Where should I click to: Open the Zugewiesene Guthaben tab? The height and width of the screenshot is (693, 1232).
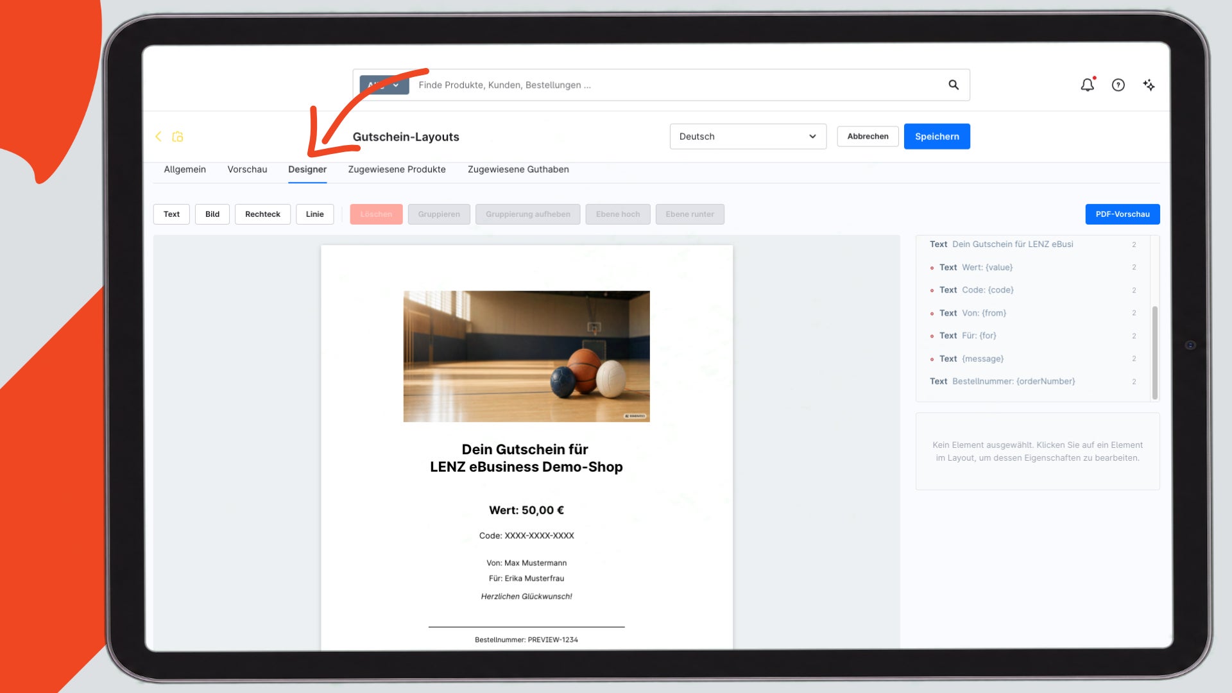click(x=518, y=169)
